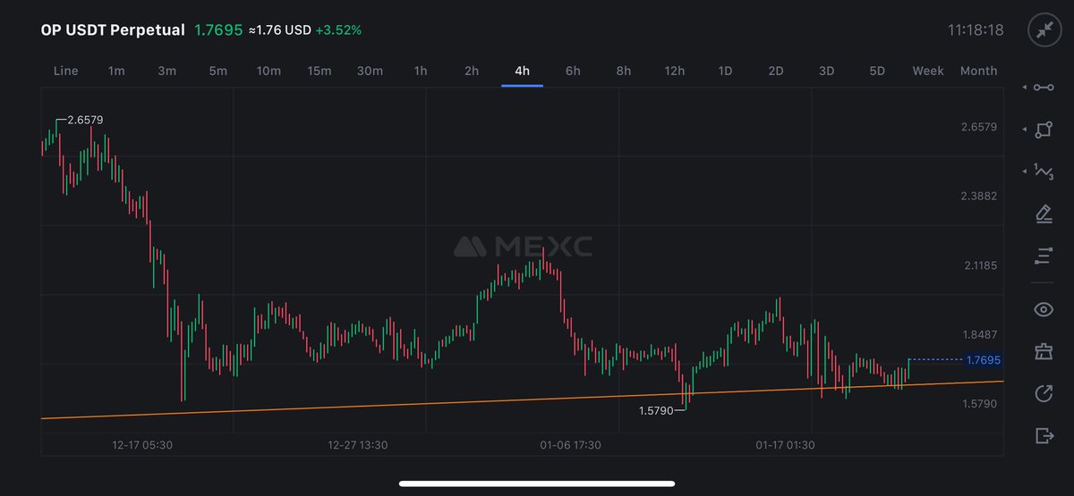Select the Week timeframe

928,71
